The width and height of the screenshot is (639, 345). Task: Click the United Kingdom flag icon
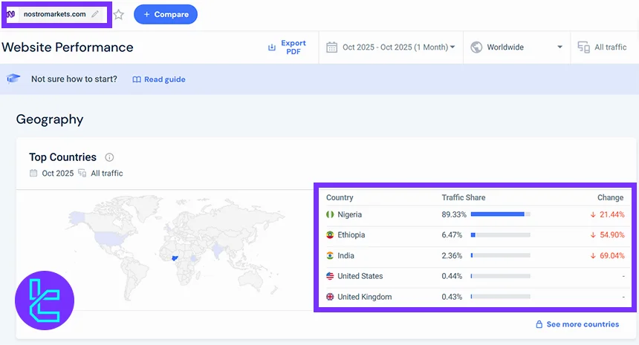tap(330, 297)
